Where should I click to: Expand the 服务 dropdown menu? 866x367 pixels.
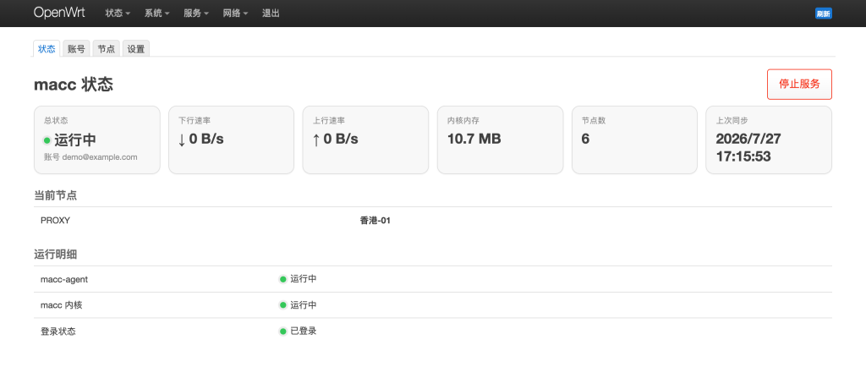click(196, 14)
